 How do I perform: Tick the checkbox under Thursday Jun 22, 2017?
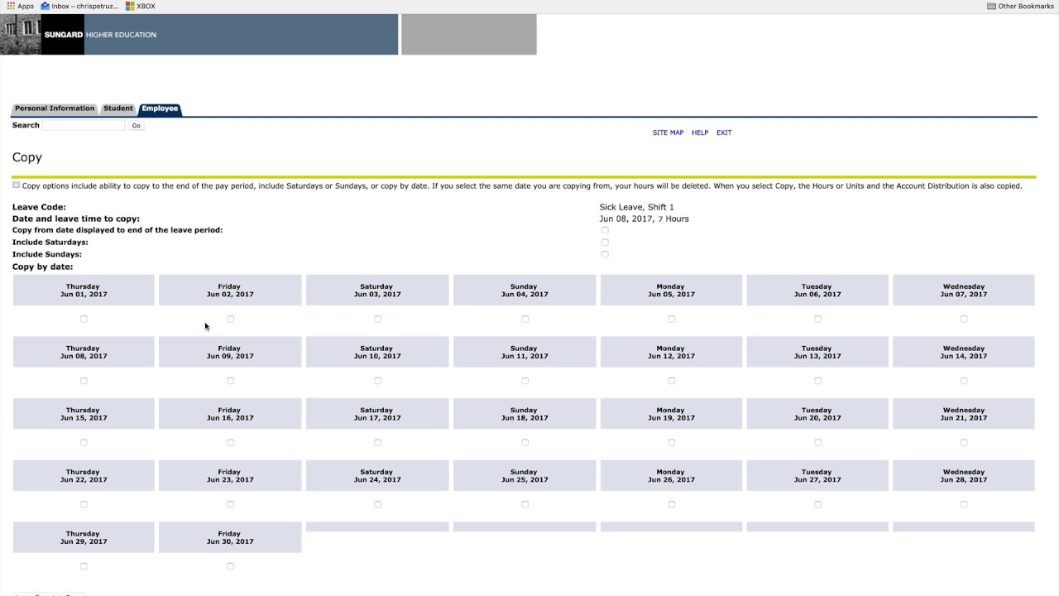point(84,504)
